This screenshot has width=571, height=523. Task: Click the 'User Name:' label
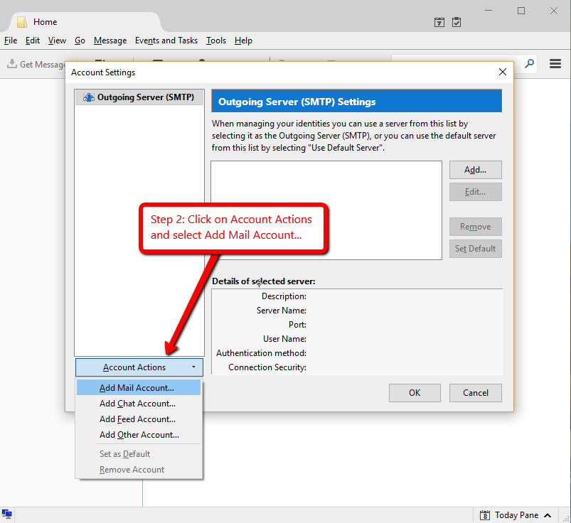[284, 339]
